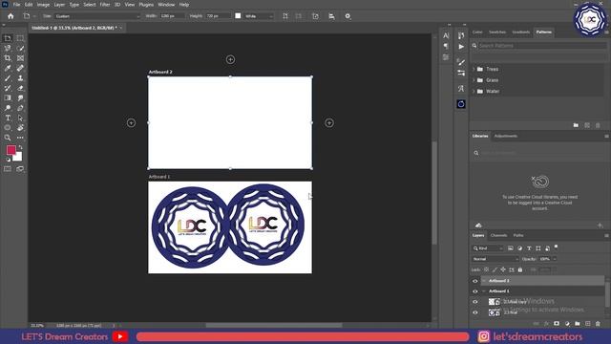Open the Actions play panel icon
This screenshot has height=344, width=611.
pos(461,47)
